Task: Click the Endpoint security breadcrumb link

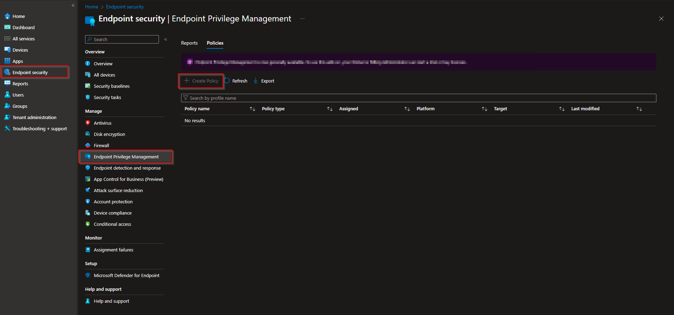Action: click(125, 7)
